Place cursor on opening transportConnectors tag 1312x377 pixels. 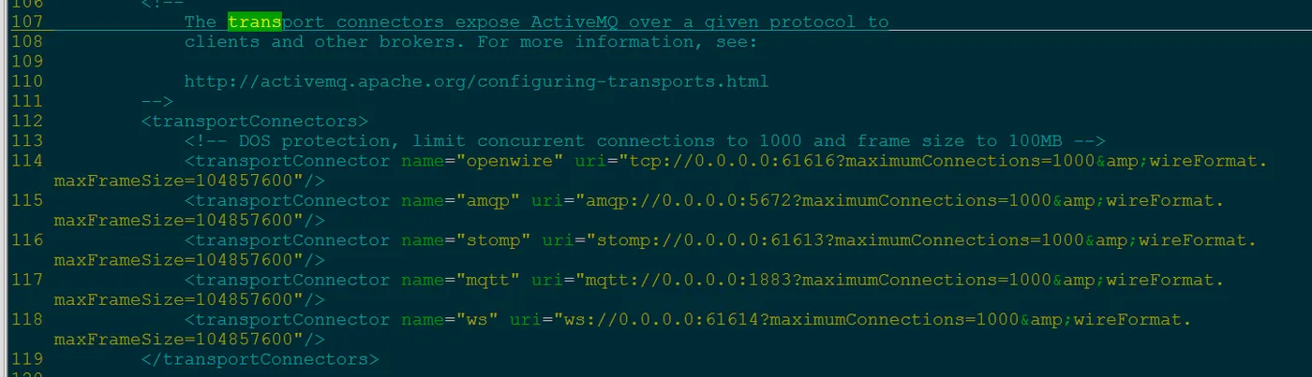255,122
